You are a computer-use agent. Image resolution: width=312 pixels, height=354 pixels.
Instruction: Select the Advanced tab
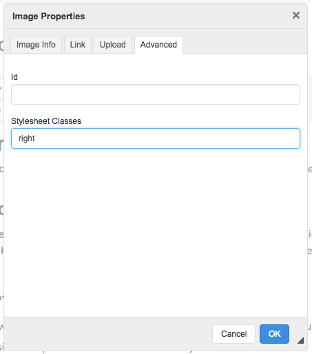(158, 45)
